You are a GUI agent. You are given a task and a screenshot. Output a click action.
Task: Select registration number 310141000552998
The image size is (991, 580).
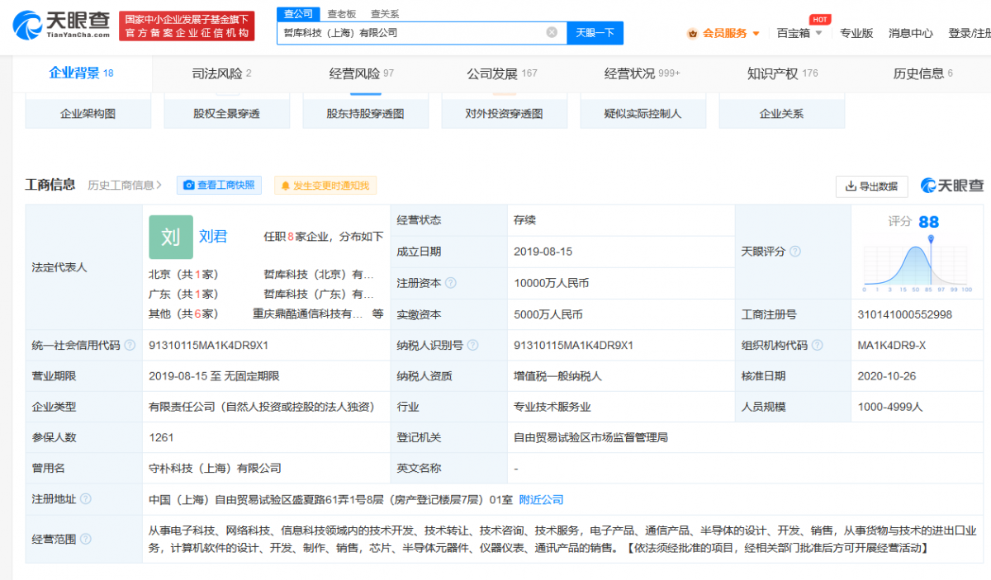pyautogui.click(x=904, y=314)
